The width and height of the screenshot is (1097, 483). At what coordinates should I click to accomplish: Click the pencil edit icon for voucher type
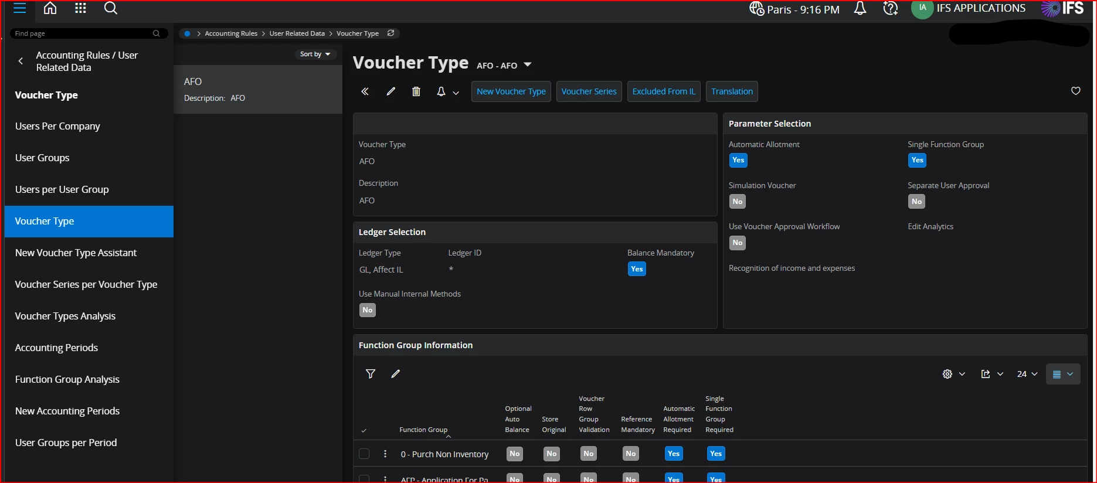click(x=391, y=91)
